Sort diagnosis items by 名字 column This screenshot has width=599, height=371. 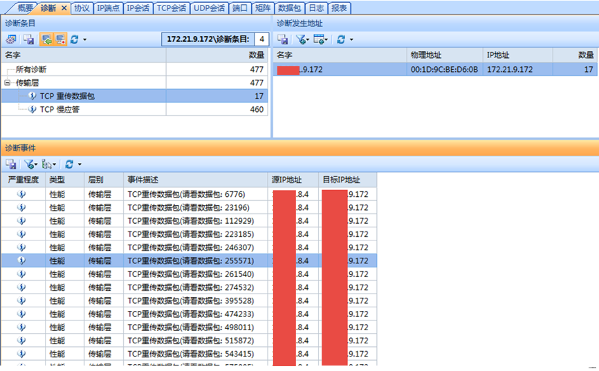(84, 55)
